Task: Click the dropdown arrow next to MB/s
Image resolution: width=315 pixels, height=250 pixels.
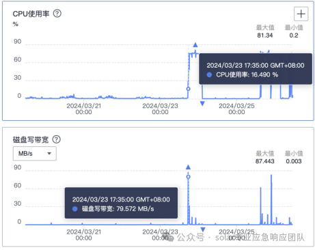Action: click(x=49, y=154)
